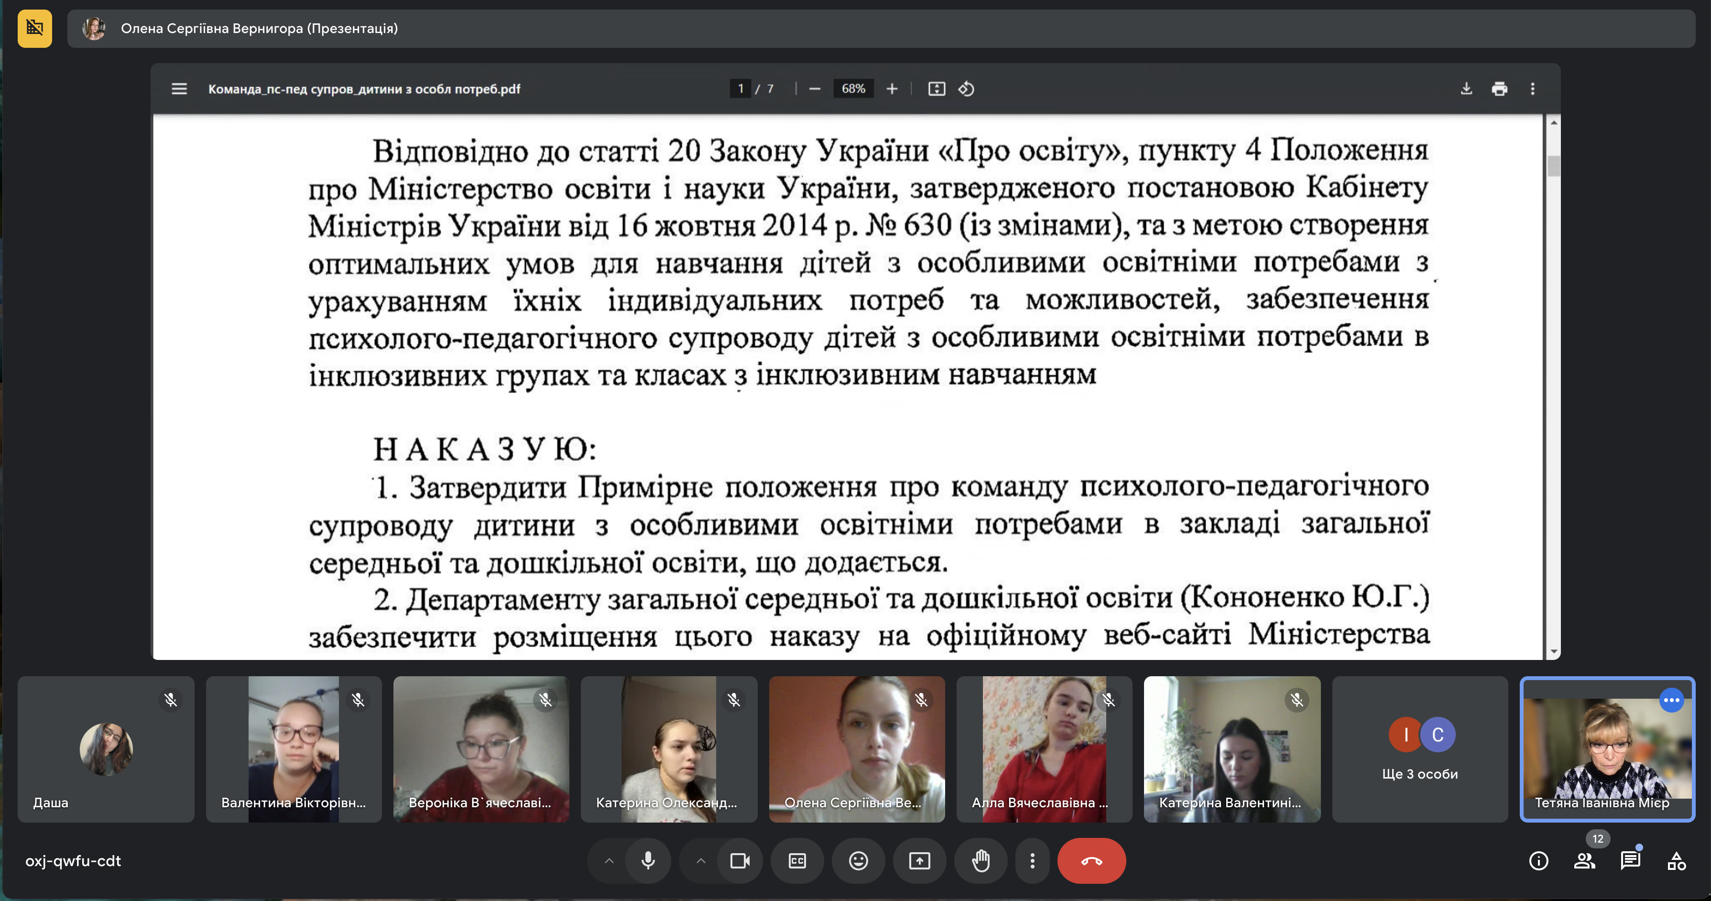1711x901 pixels.
Task: Open PDF viewer more actions menu
Action: coord(1532,89)
